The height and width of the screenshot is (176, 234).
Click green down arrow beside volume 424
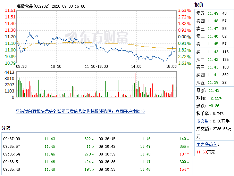(93, 162)
